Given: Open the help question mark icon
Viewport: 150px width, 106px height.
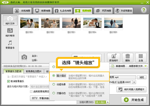Looking at the screenshot, I should (x=143, y=10).
